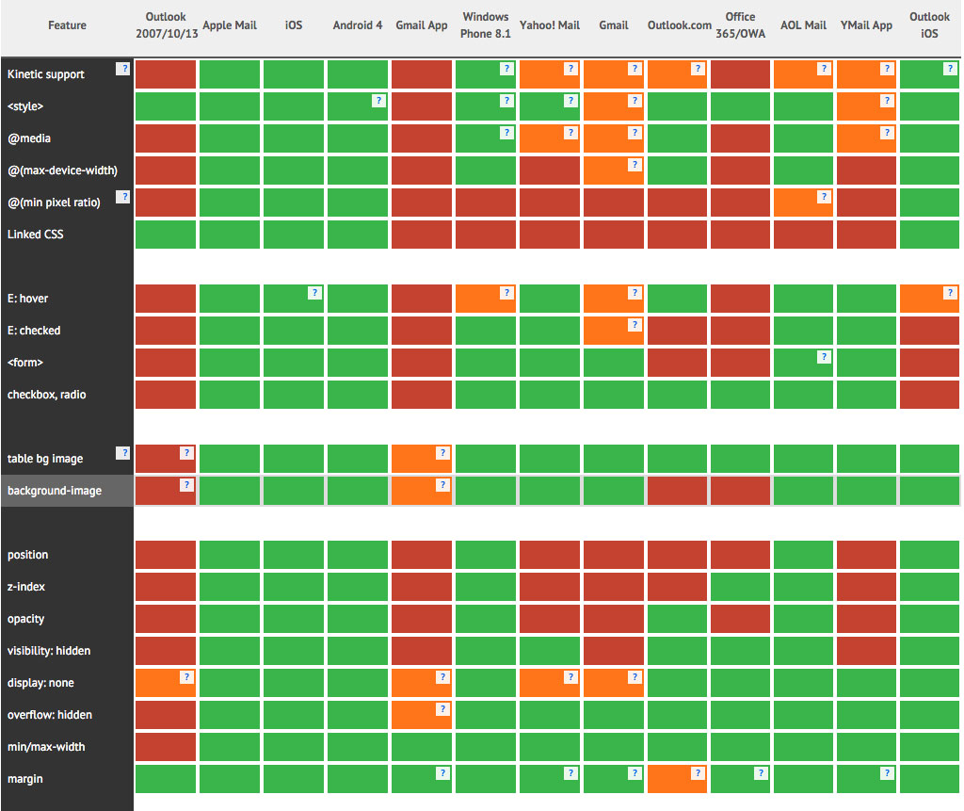This screenshot has width=964, height=811.
Task: Open the question mark in margin Outlook.com cell
Action: pos(698,773)
